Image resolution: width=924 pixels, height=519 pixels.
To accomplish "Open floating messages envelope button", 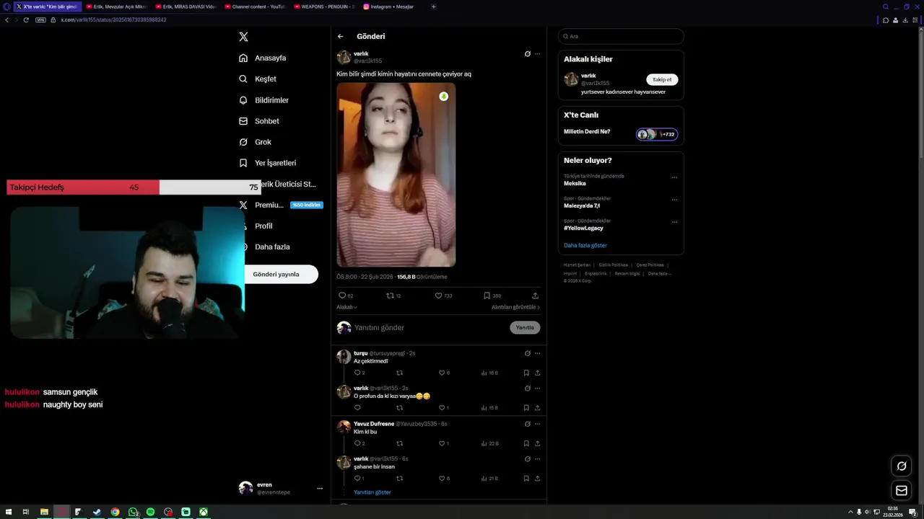I will coord(901,491).
